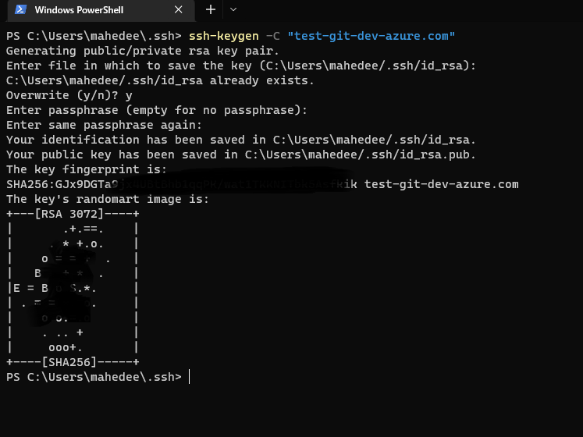Screen dimensions: 583x437
Task: Open a new tab with the plus icon
Action: pos(211,9)
